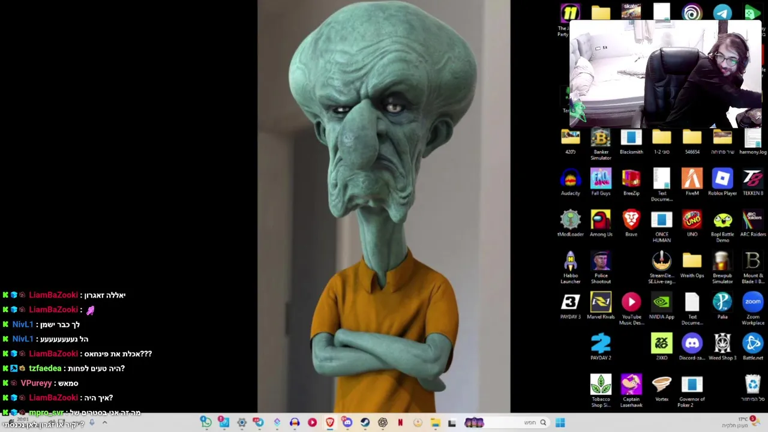Screen dimensions: 768x432
Task: Launch TEKKEN 8 from the desktop
Action: pyautogui.click(x=753, y=182)
